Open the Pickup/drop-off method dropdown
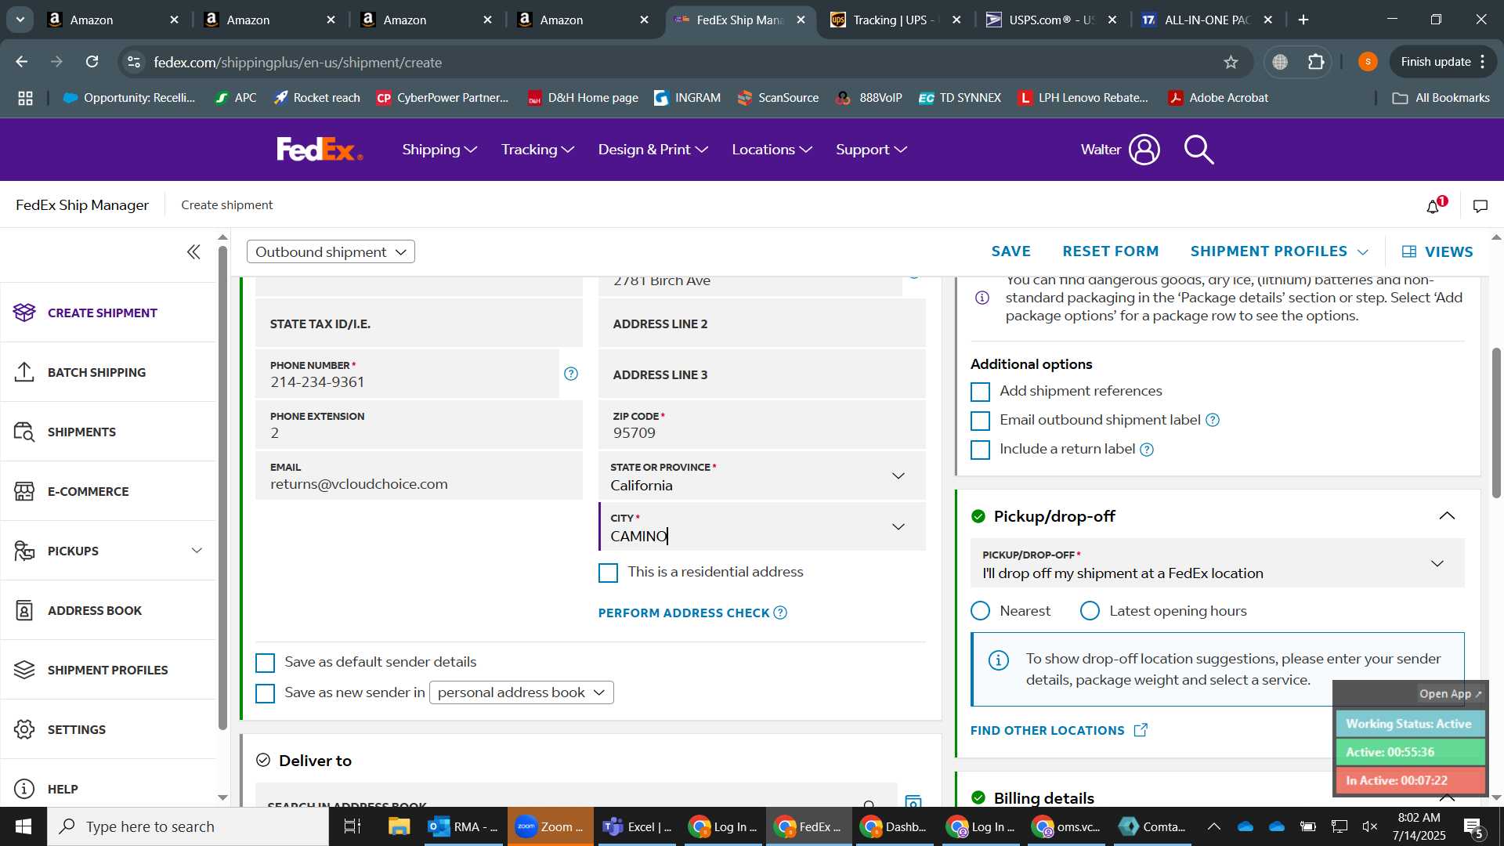 1217,564
